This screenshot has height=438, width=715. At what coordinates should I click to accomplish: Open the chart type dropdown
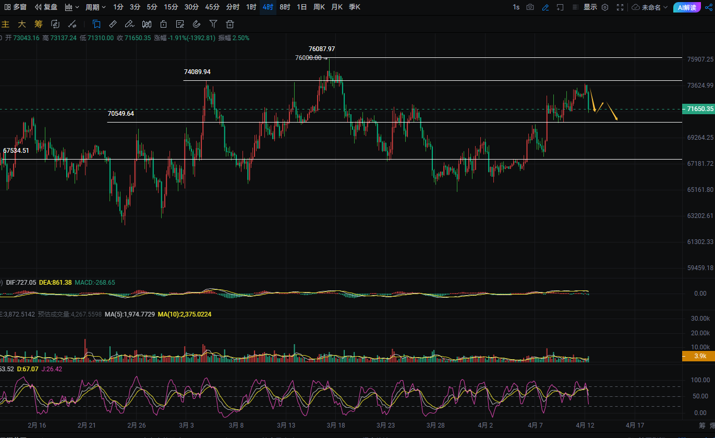click(72, 7)
